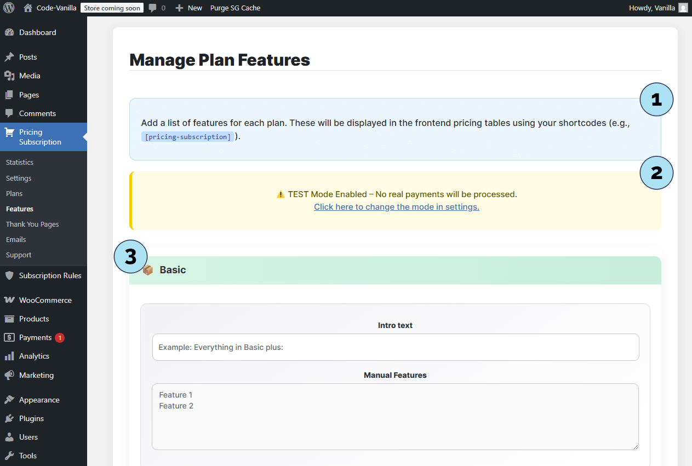Click the WooCommerce logo icon
Screen dimensions: 692x466
tap(9, 300)
